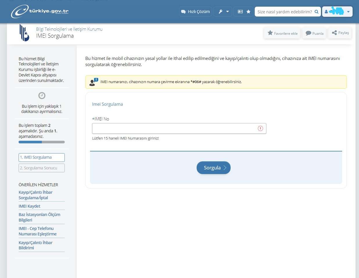Image resolution: width=359 pixels, height=278 pixels.
Task: Click the Paylaş share button
Action: tap(340, 33)
